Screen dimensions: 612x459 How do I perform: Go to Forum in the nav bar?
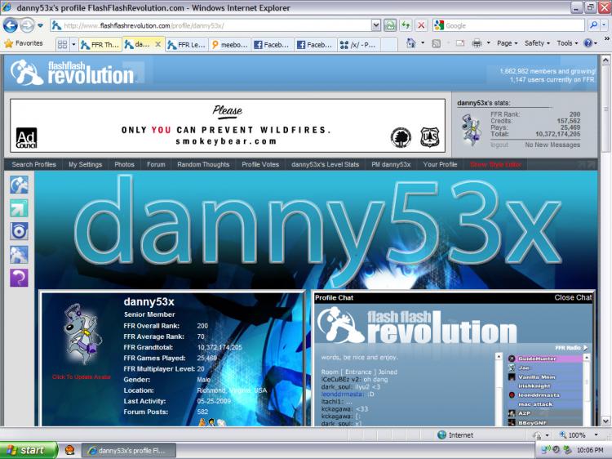pos(156,164)
